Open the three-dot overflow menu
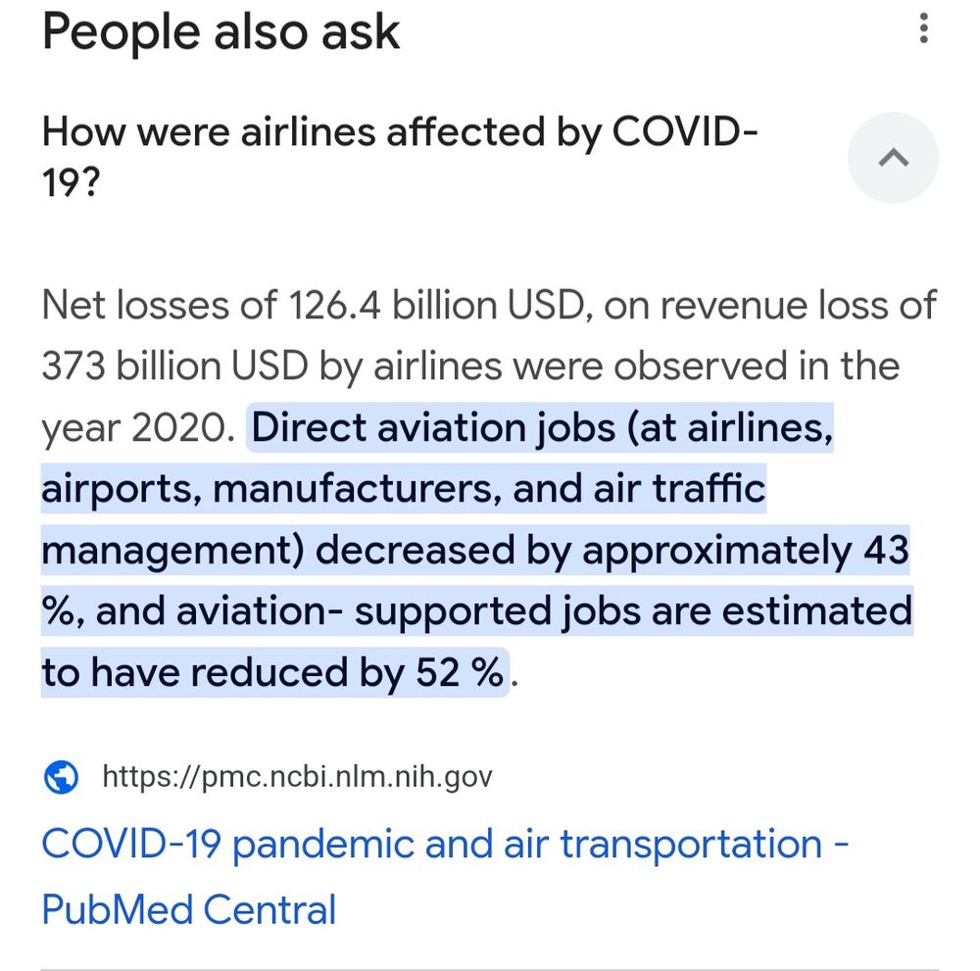This screenshot has width=980, height=971. tap(924, 28)
